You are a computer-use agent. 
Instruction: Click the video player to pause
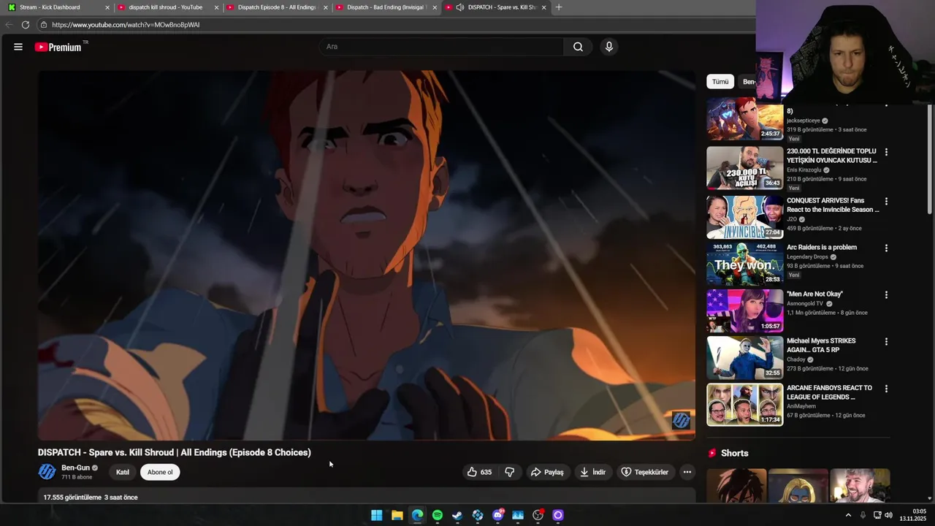click(x=367, y=256)
